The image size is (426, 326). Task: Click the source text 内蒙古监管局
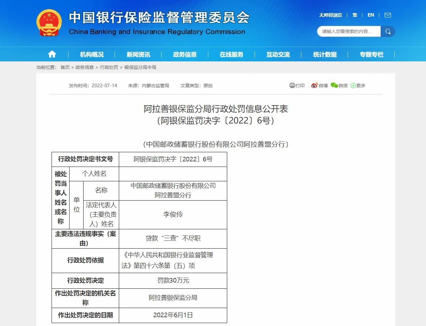[x=155, y=86]
